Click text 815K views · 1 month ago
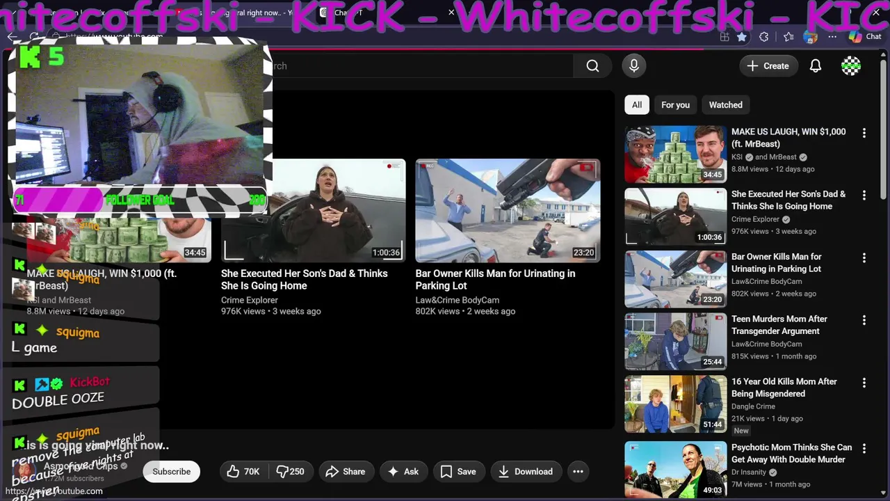 coord(774,356)
